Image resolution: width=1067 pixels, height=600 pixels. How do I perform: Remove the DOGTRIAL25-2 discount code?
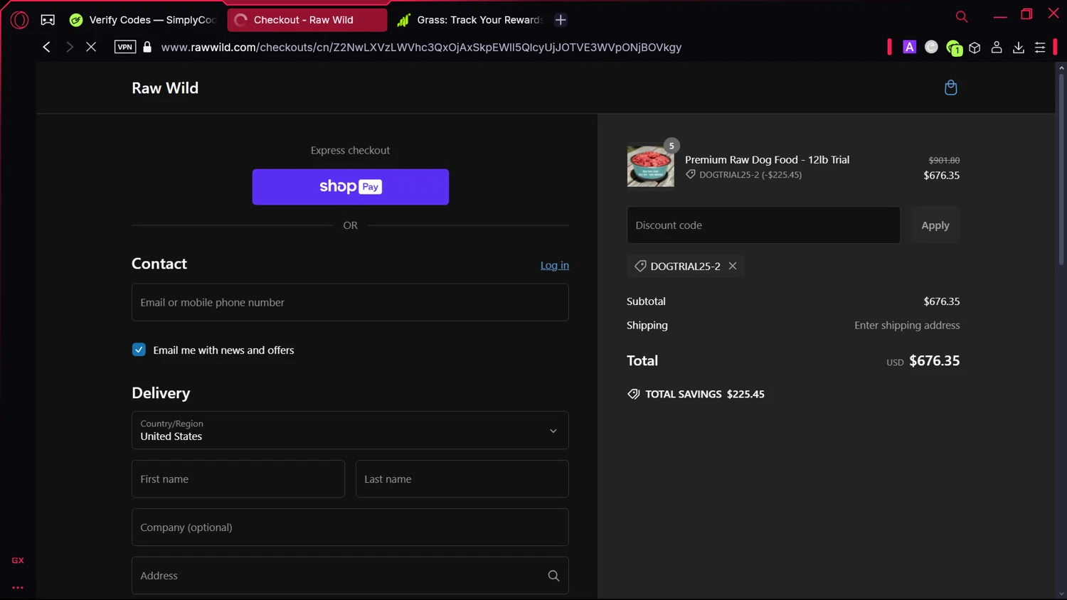733,266
